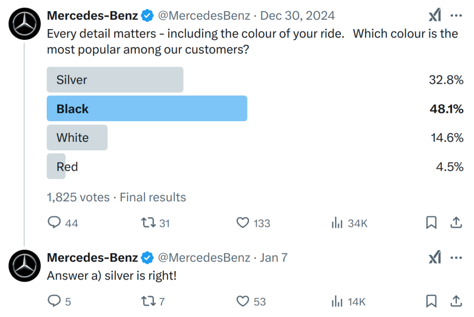Image resolution: width=474 pixels, height=317 pixels.
Task: Open the @MercedesBenz handle link on the first tweet
Action: 204,16
